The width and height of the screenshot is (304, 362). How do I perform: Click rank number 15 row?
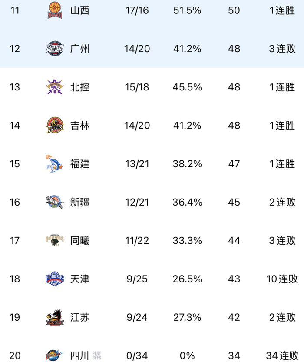click(15, 164)
